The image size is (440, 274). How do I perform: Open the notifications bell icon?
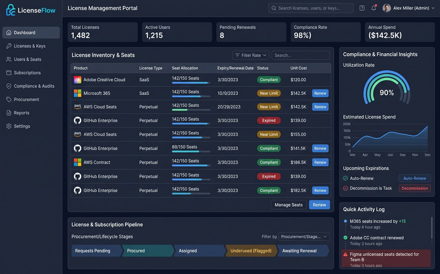pos(374,8)
